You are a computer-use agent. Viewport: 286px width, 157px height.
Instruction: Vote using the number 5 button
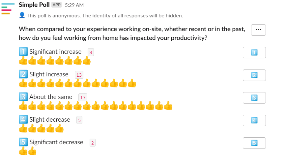tap(254, 143)
